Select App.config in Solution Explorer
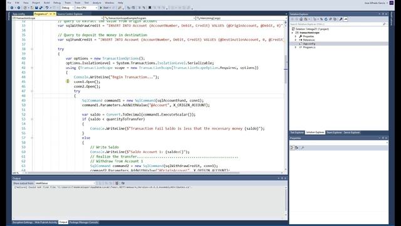This screenshot has width=401, height=226. (309, 44)
